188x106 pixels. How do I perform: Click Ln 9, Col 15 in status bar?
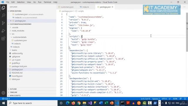click(145, 99)
